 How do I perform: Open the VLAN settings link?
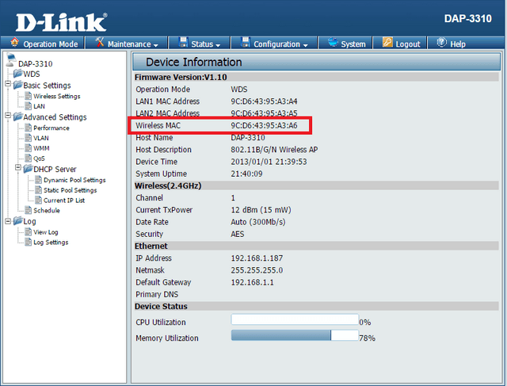click(41, 138)
